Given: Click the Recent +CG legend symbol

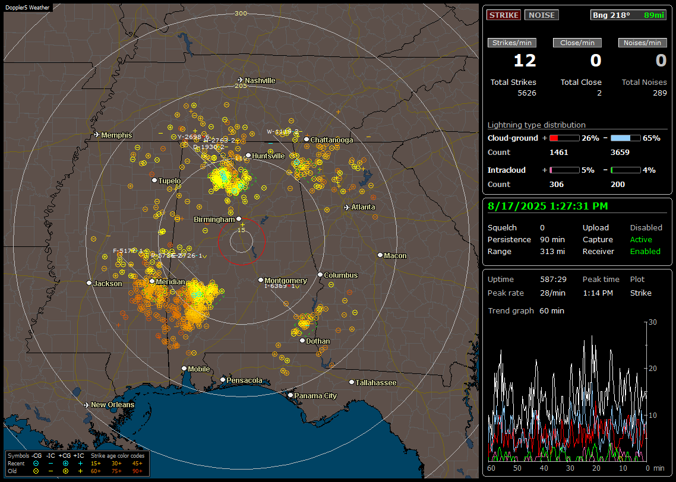Looking at the screenshot, I should tap(65, 464).
